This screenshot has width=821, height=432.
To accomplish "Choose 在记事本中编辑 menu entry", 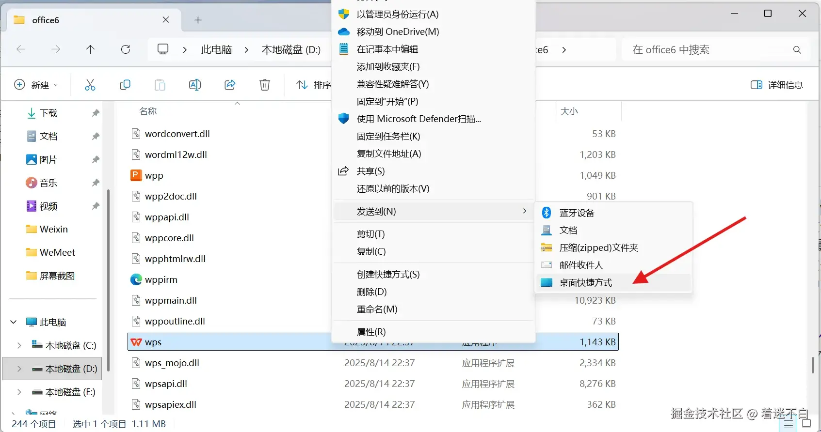I will tap(434, 49).
